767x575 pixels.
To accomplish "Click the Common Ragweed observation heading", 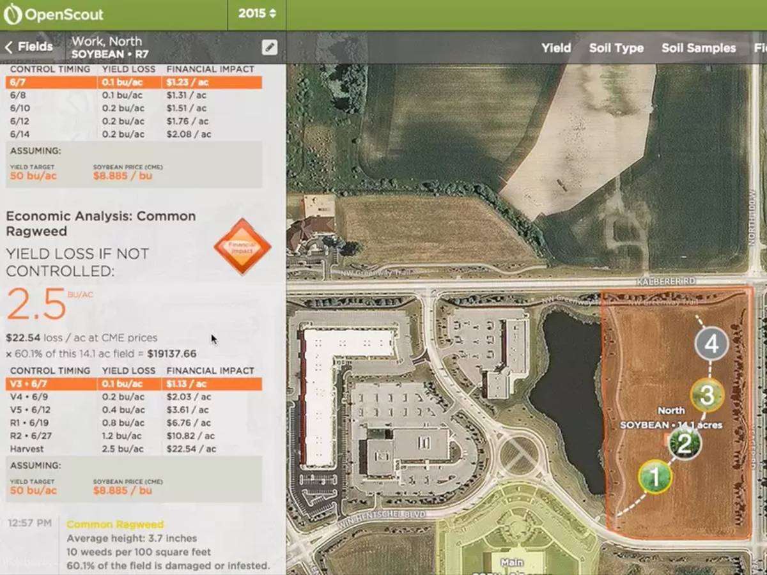I will point(115,525).
